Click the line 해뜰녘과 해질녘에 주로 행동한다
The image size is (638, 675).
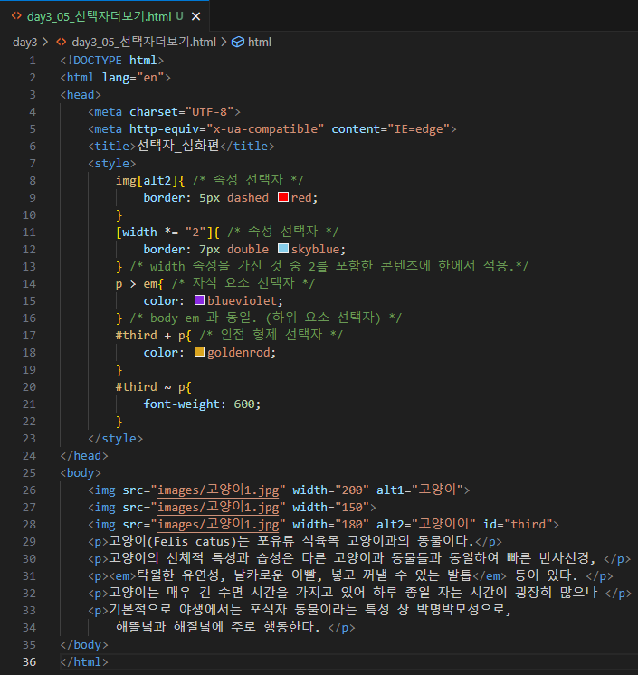(x=218, y=627)
